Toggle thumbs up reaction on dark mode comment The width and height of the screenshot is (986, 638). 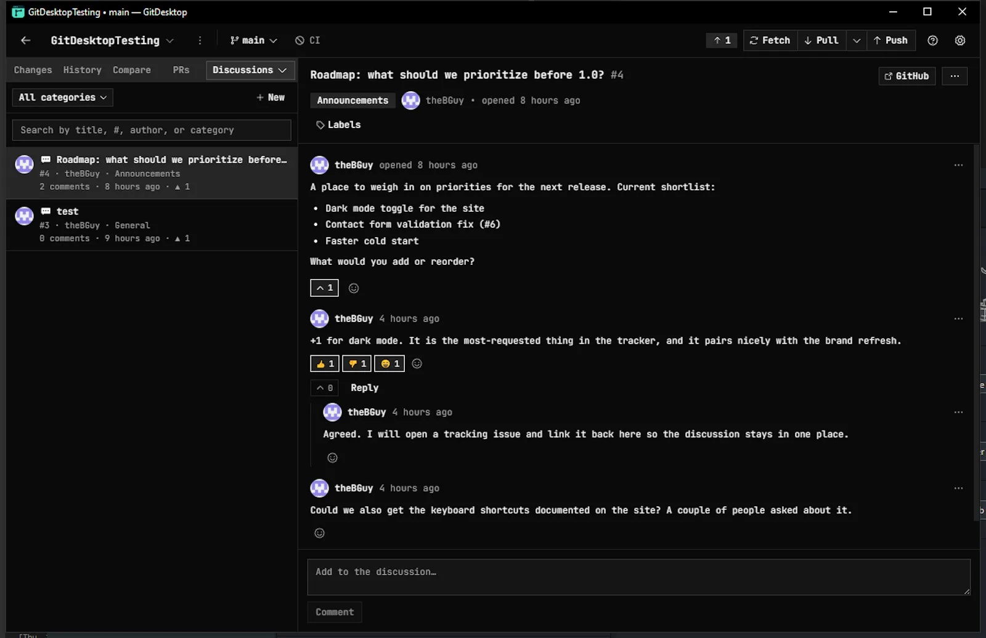325,364
